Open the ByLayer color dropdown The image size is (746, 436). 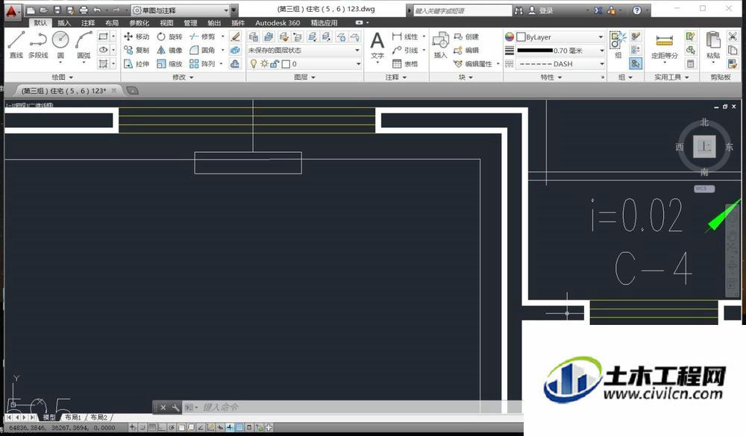click(x=560, y=37)
